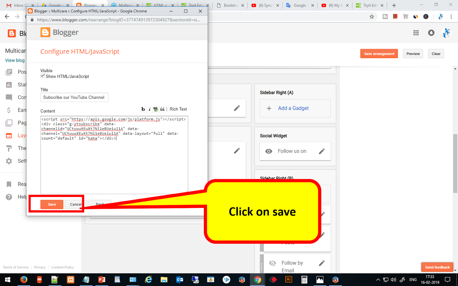
Task: Click the shopping cart extension icon
Action: 405,17
